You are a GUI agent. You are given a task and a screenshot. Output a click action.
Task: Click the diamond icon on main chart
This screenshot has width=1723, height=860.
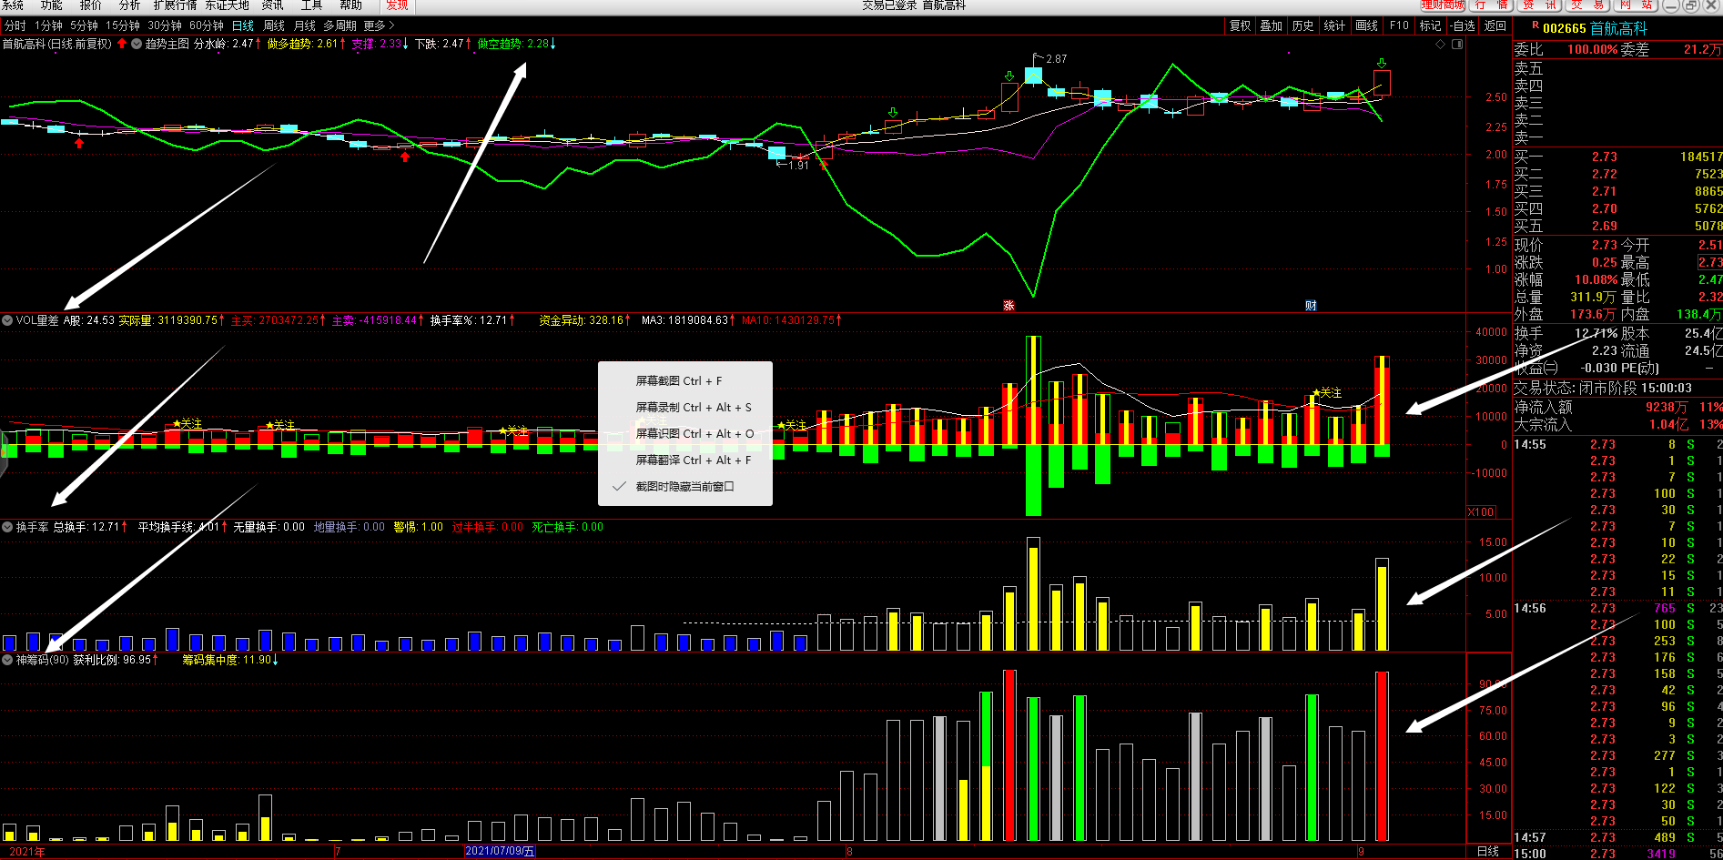[1440, 44]
